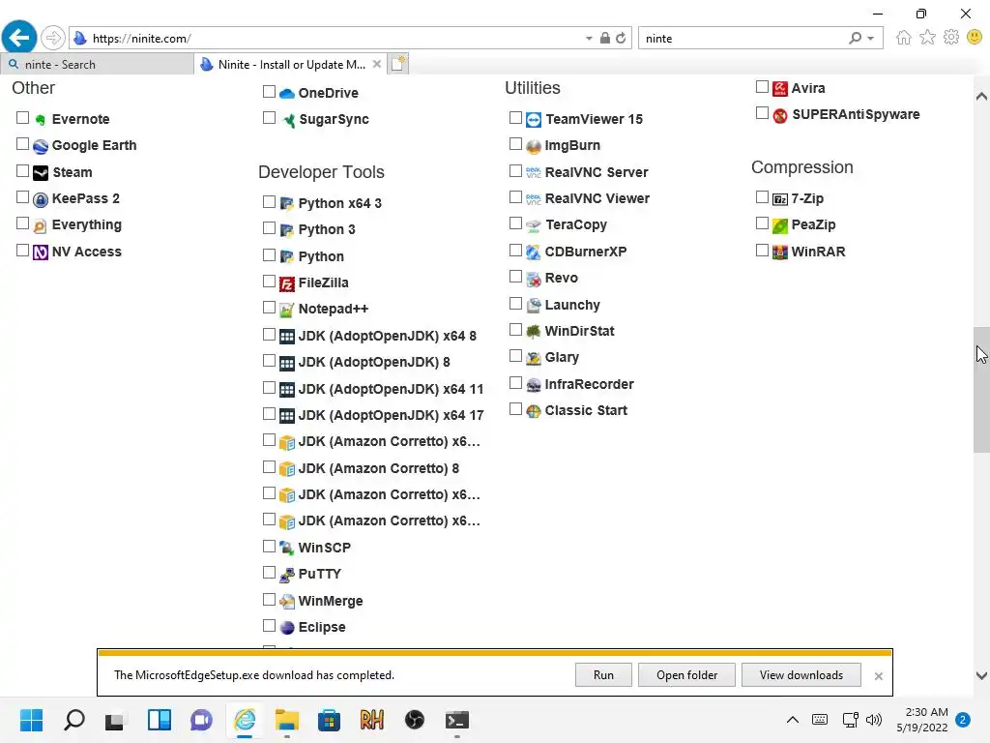Screen dimensions: 990x743
Task: Click the Launchy label
Action: coord(572,305)
